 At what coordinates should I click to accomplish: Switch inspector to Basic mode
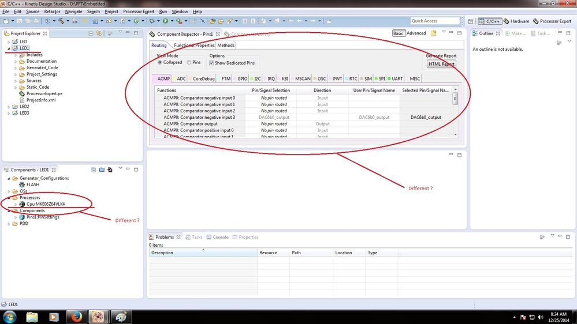coord(398,33)
